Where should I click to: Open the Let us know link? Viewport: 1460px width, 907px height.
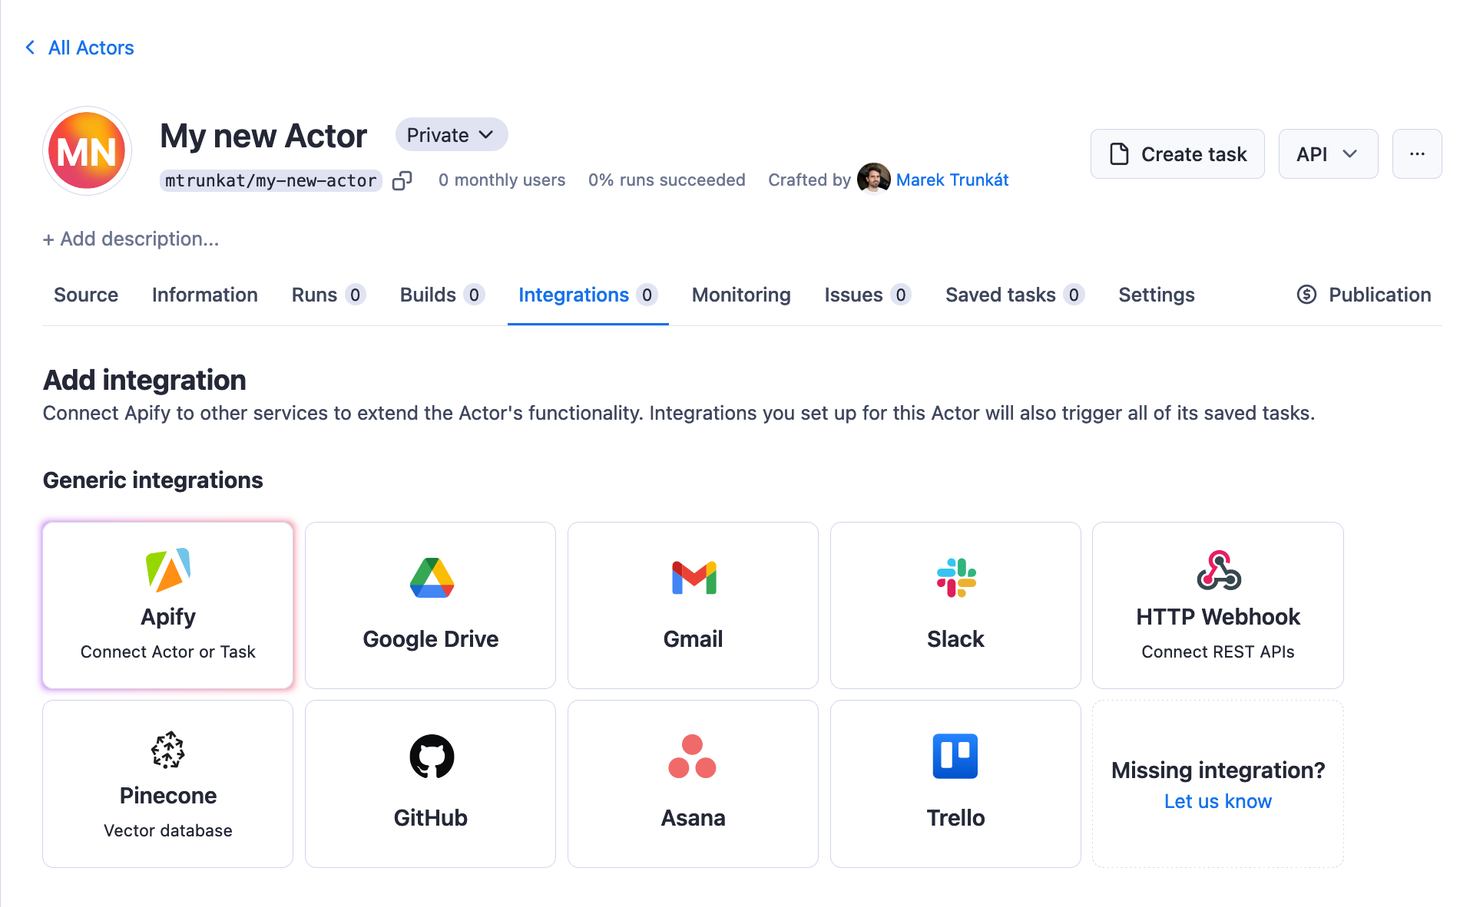[1217, 800]
